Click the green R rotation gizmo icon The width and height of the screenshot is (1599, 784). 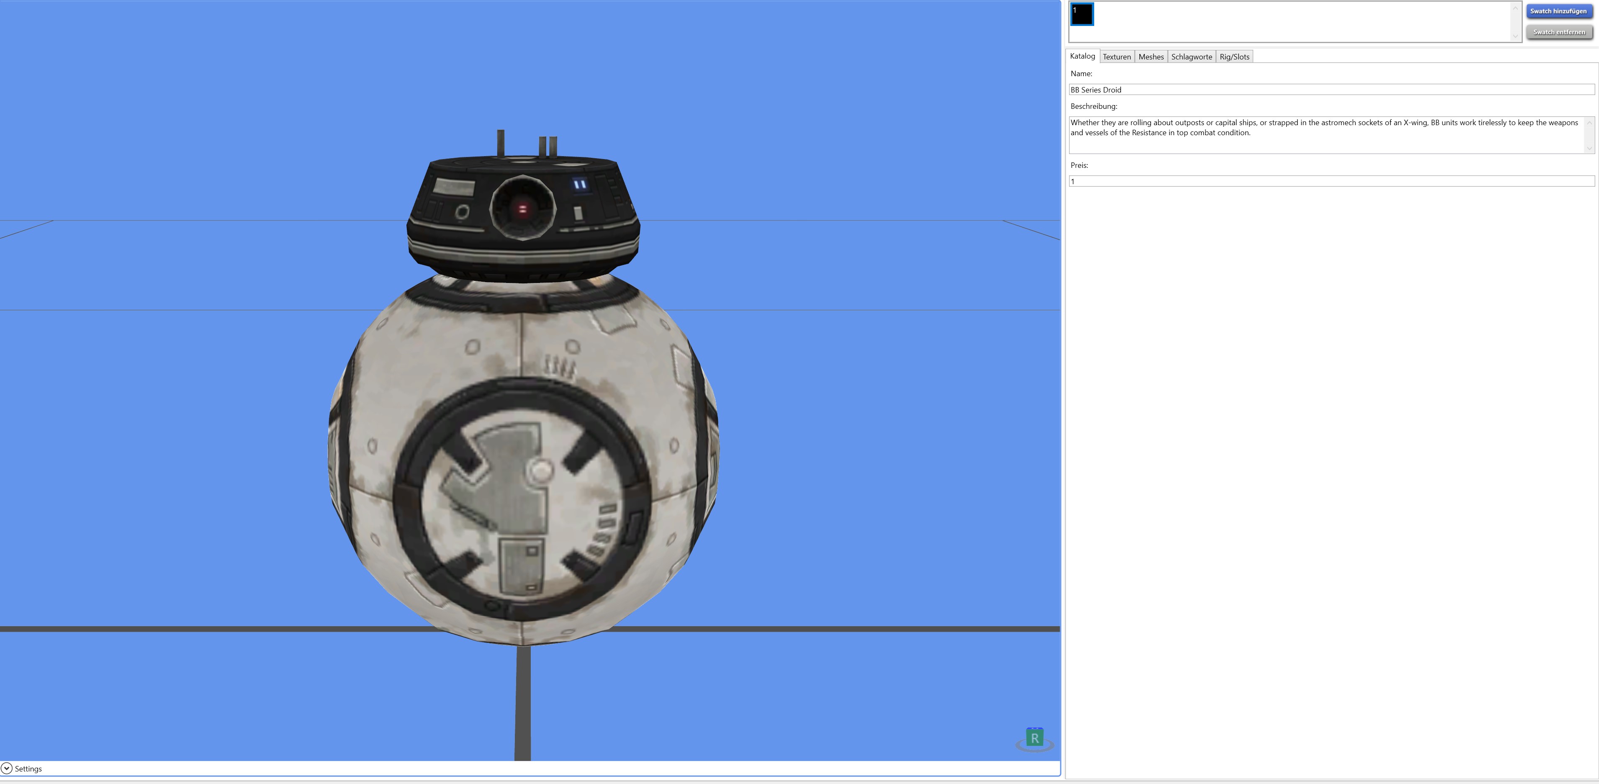pyautogui.click(x=1034, y=738)
